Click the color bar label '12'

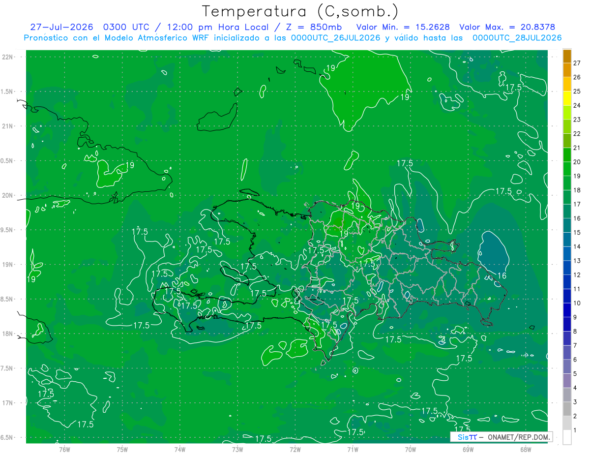click(577, 275)
